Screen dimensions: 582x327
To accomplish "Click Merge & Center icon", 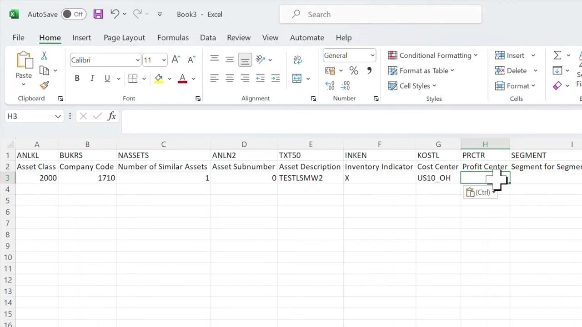I will tap(297, 79).
